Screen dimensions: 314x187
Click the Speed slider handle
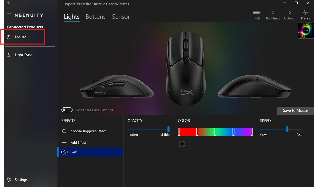pyautogui.click(x=287, y=129)
